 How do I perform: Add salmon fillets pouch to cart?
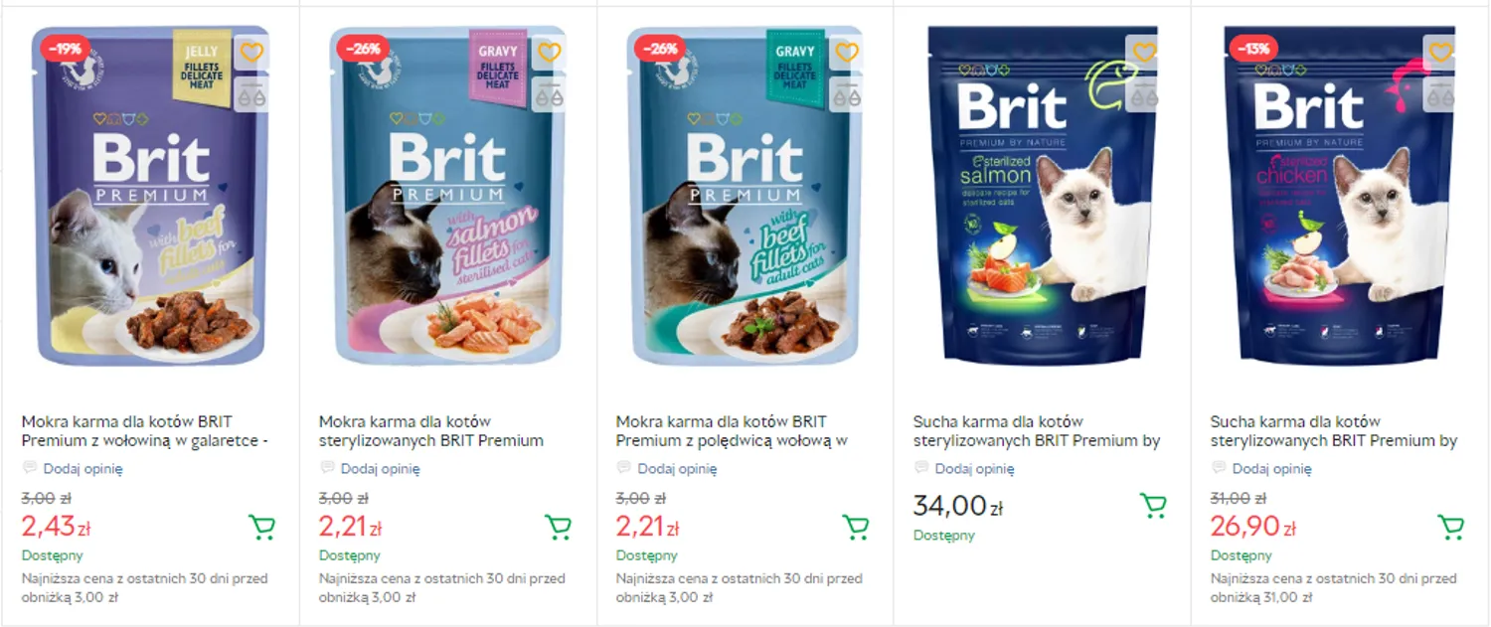[x=559, y=527]
